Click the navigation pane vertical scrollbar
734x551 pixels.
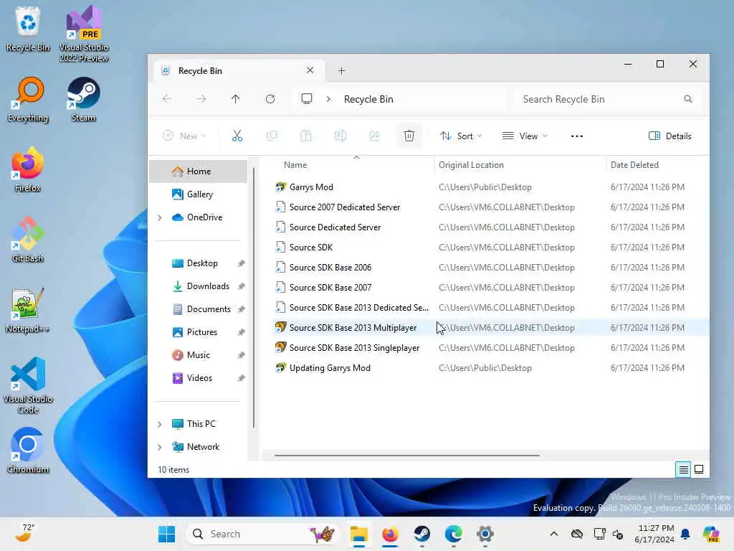(254, 298)
